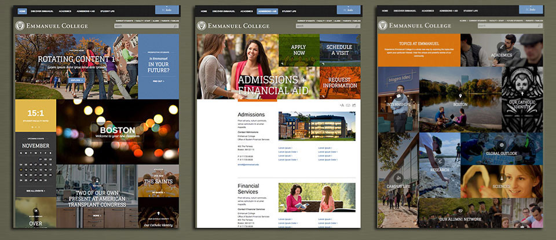
Task: Open Discover Emmanuel in the home mockup navigation
Action: coord(42,12)
